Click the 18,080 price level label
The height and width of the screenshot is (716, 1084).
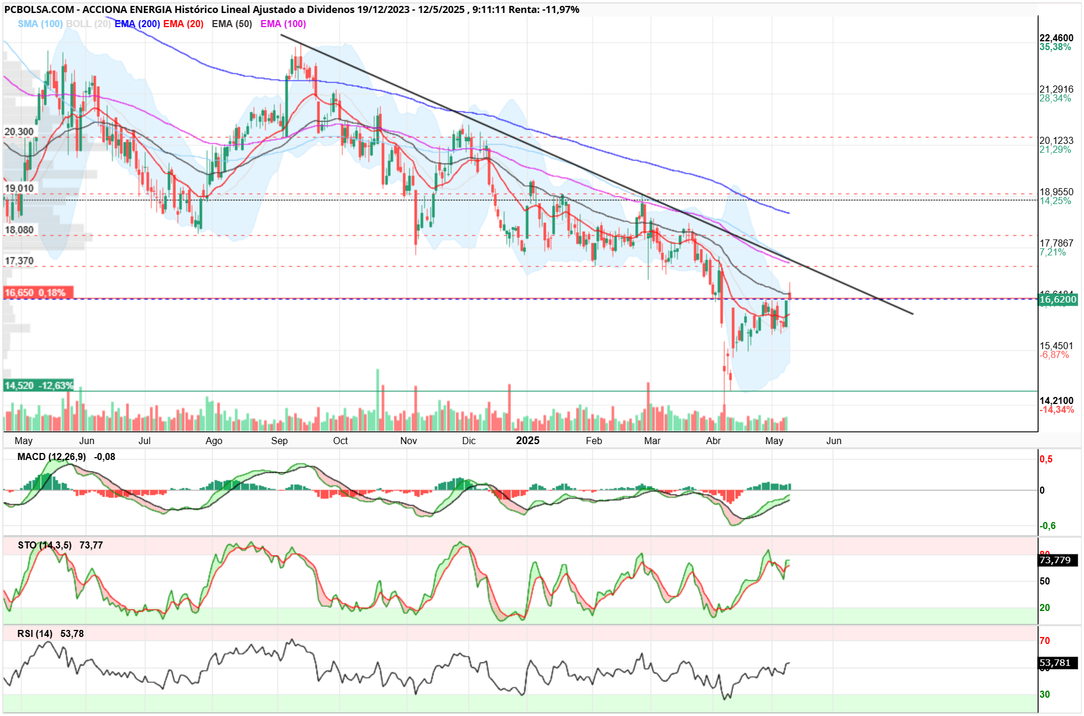19,230
